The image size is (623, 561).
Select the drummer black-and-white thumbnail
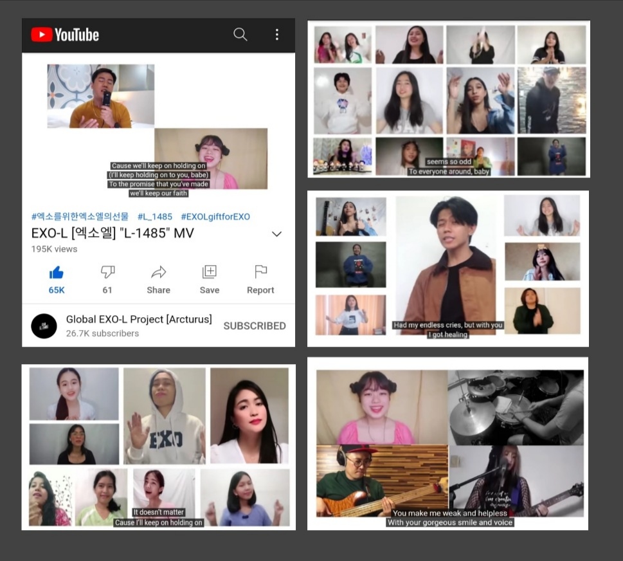tap(516, 407)
